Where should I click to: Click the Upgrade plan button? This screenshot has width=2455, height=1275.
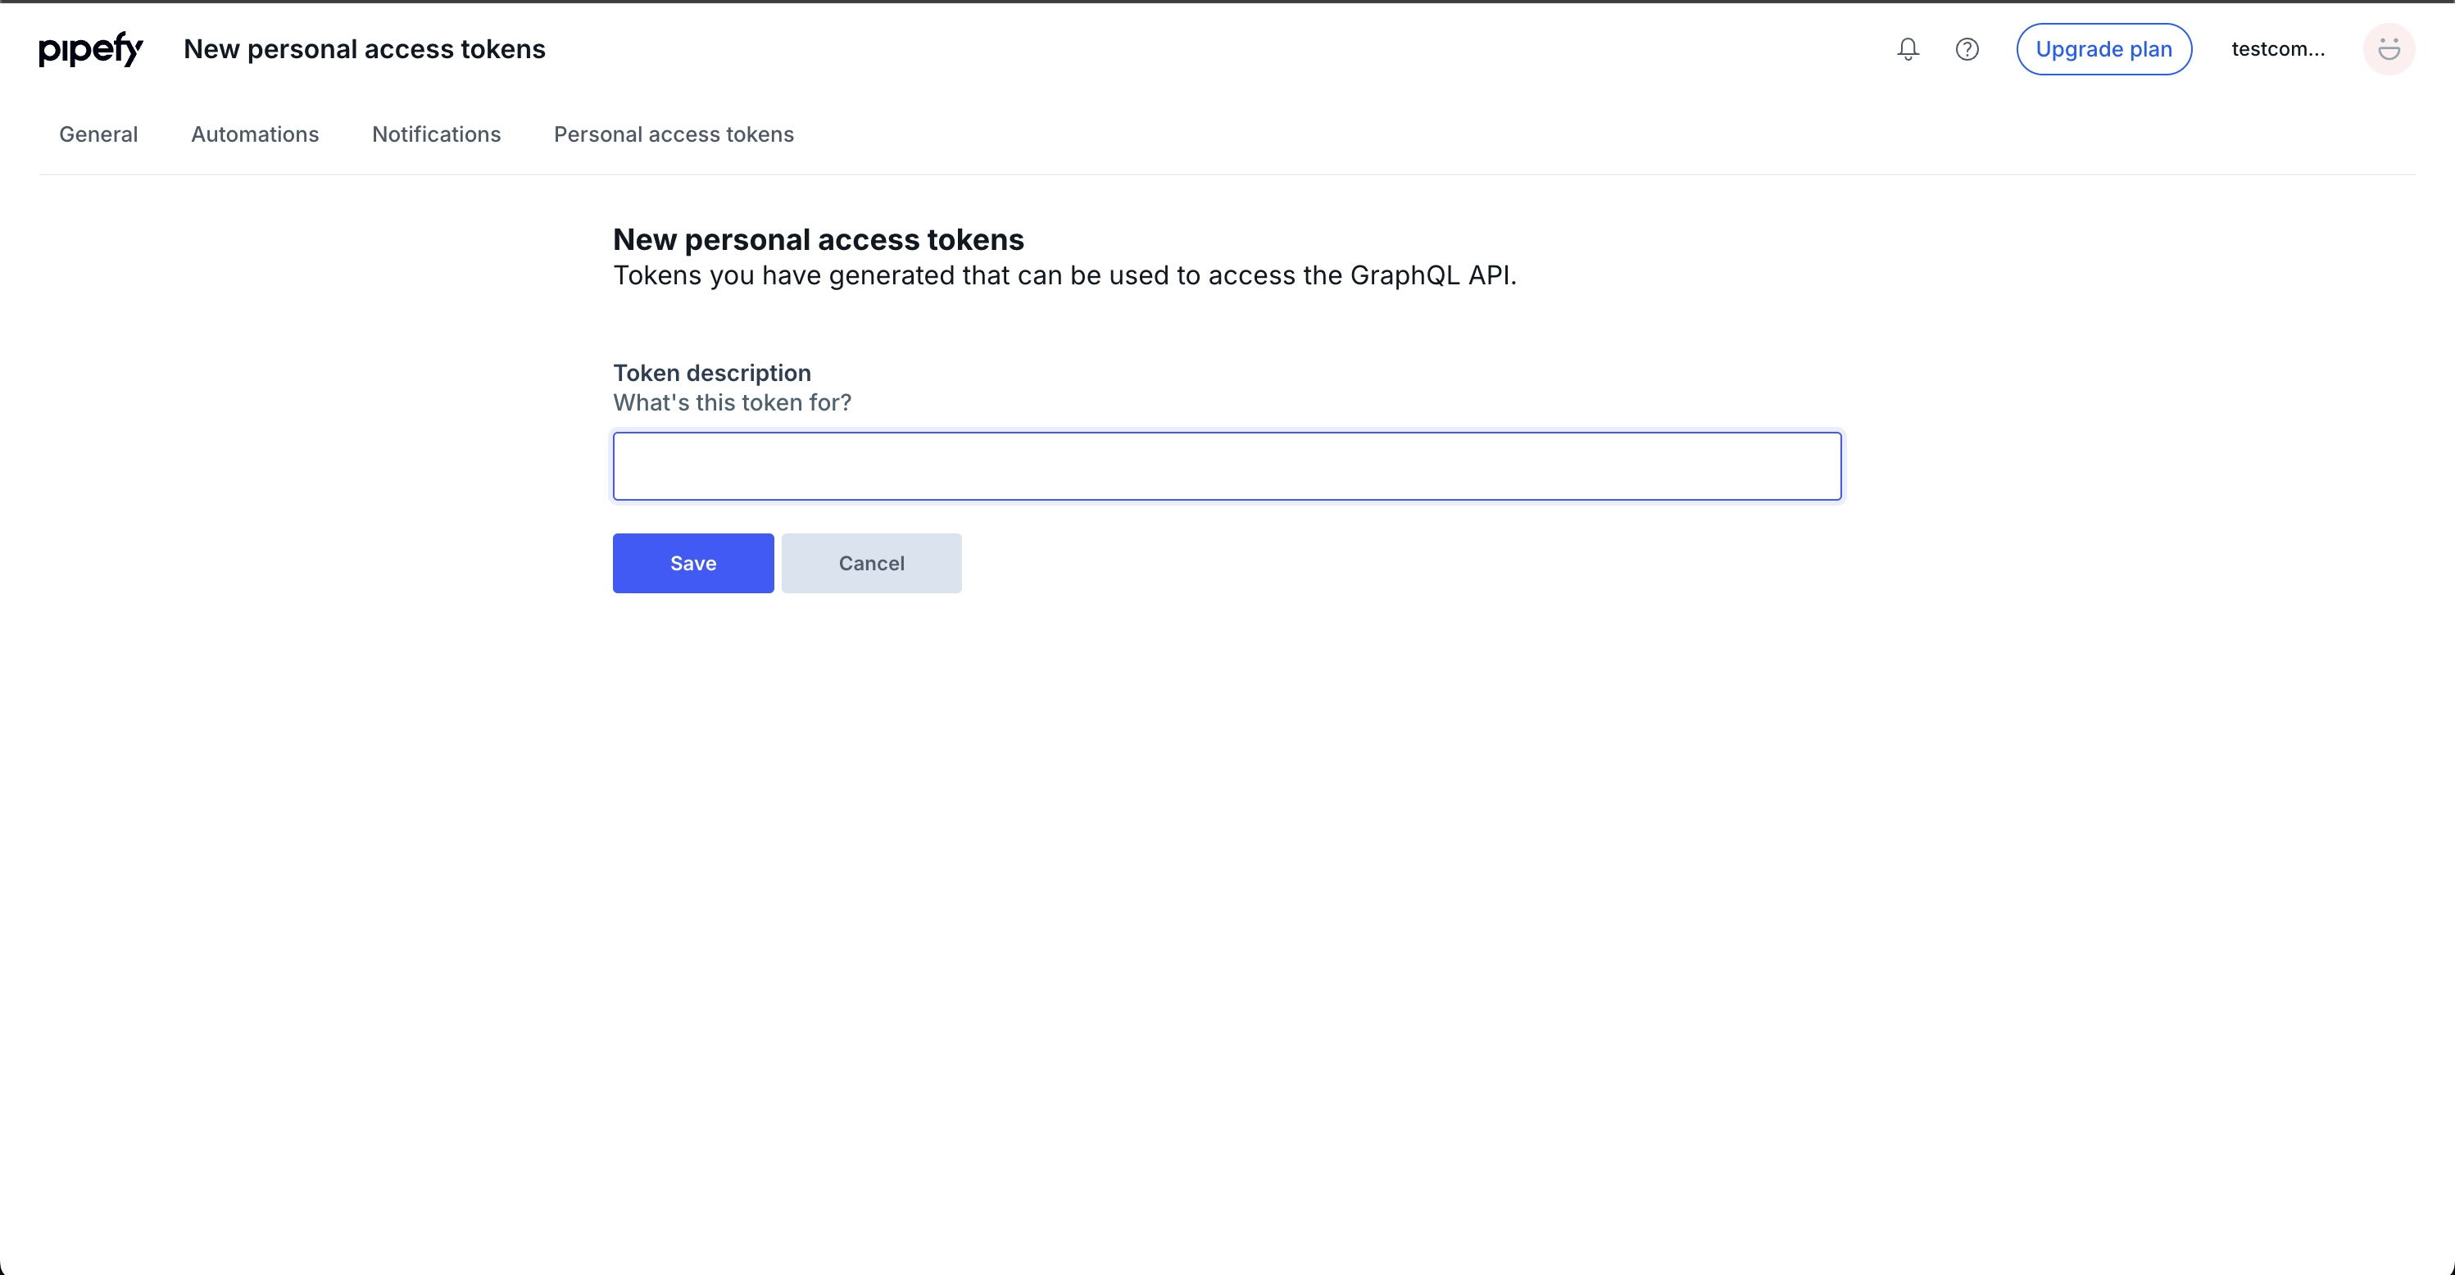coord(2103,49)
